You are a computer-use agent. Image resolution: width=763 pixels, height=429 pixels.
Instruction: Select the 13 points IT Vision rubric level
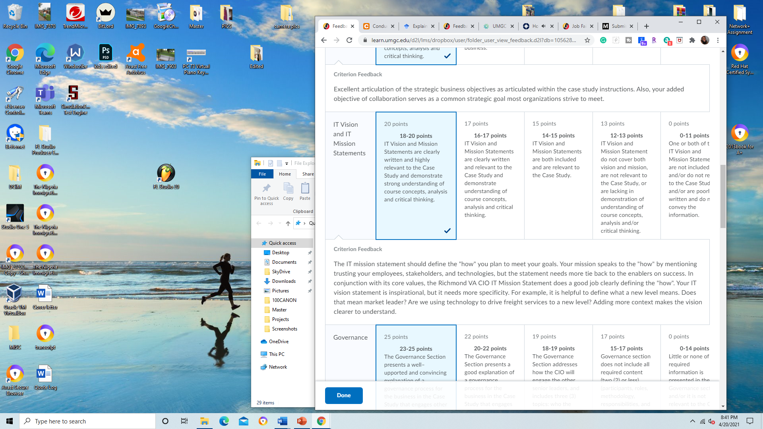(627, 176)
